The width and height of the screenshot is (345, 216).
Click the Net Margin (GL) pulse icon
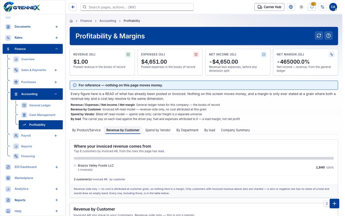[x=332, y=55]
